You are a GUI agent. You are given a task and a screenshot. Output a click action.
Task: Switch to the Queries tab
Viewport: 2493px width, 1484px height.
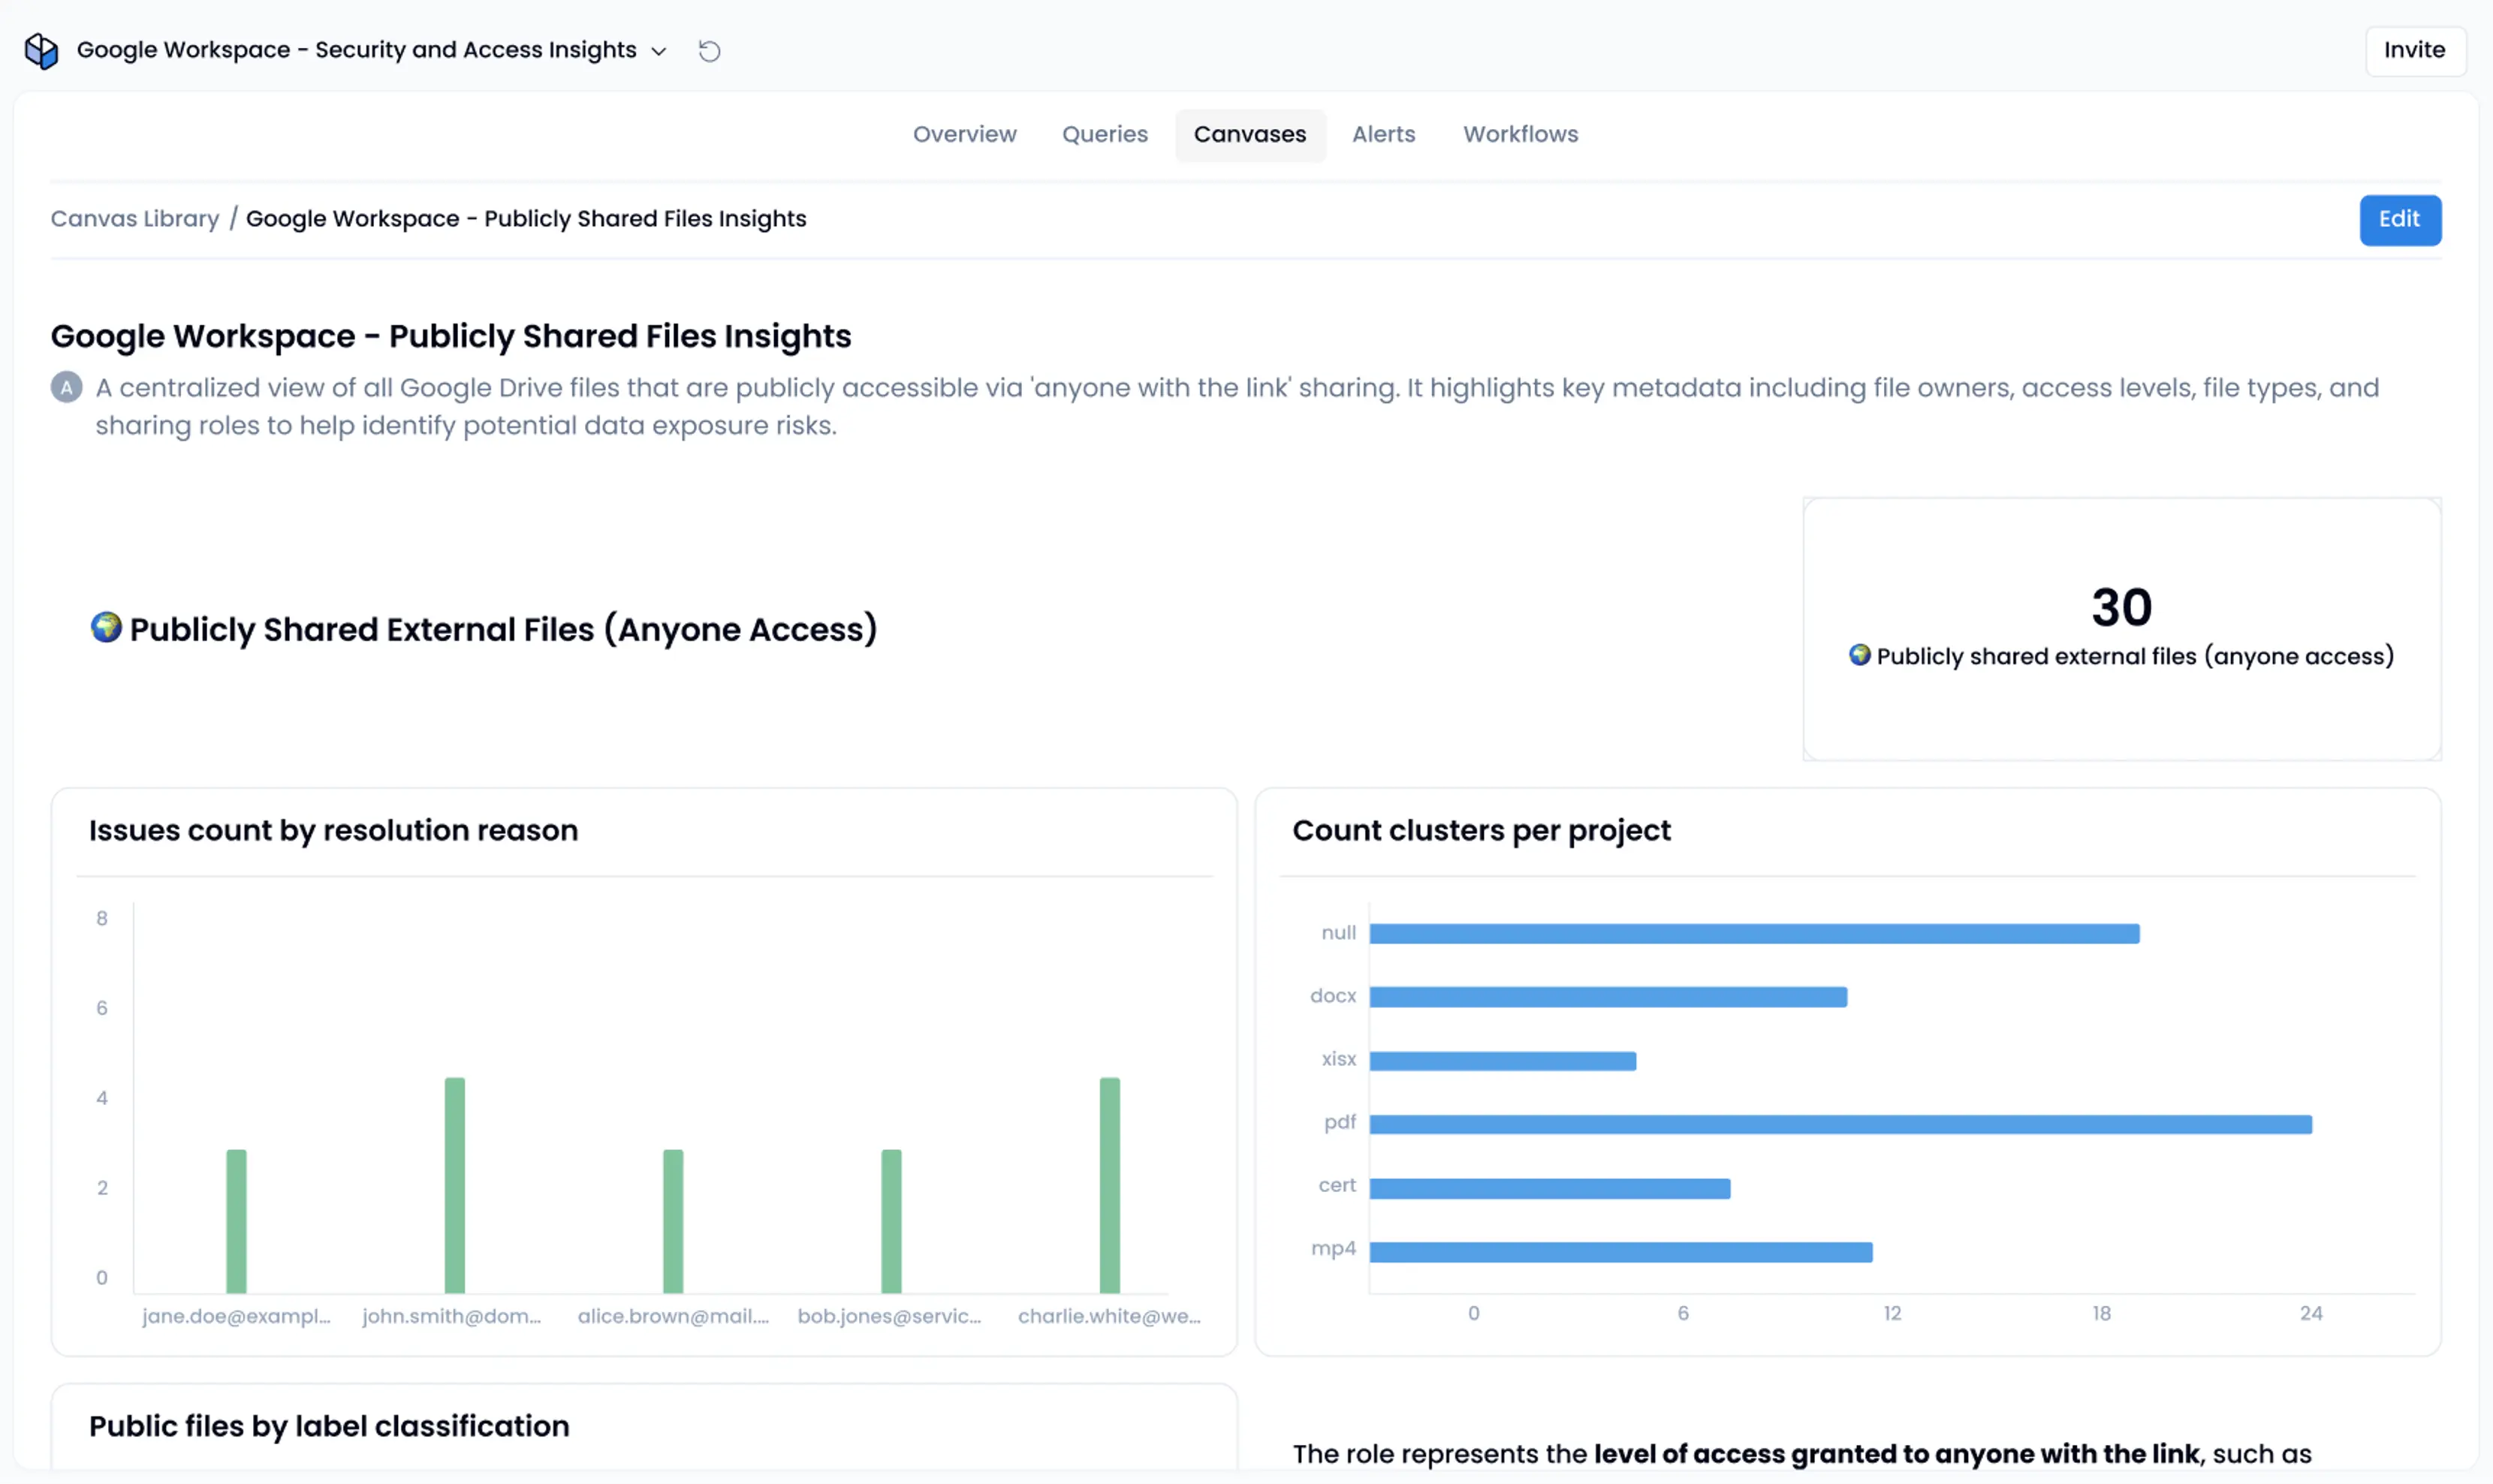pyautogui.click(x=1105, y=134)
